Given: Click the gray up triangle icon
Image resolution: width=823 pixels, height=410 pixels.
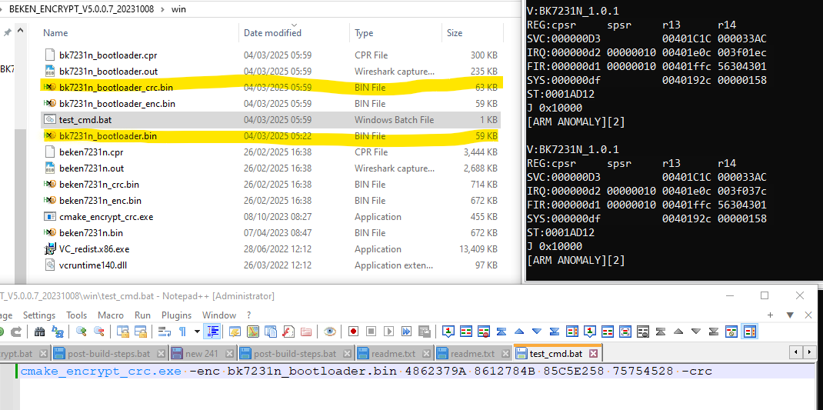Looking at the screenshot, I should (x=678, y=332).
